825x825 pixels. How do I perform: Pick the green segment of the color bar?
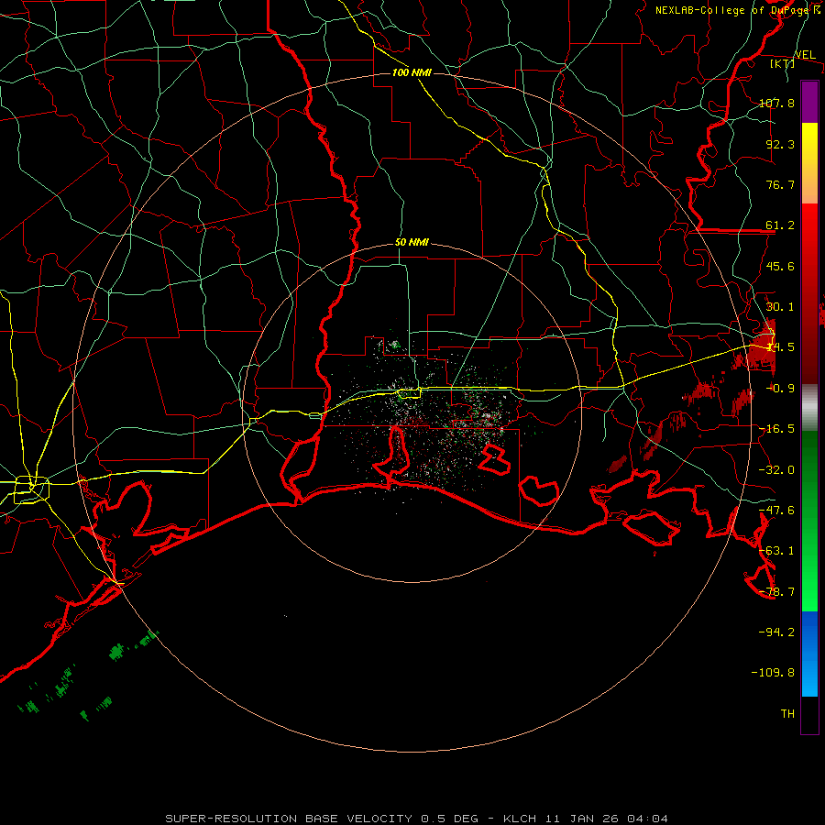pos(809,521)
